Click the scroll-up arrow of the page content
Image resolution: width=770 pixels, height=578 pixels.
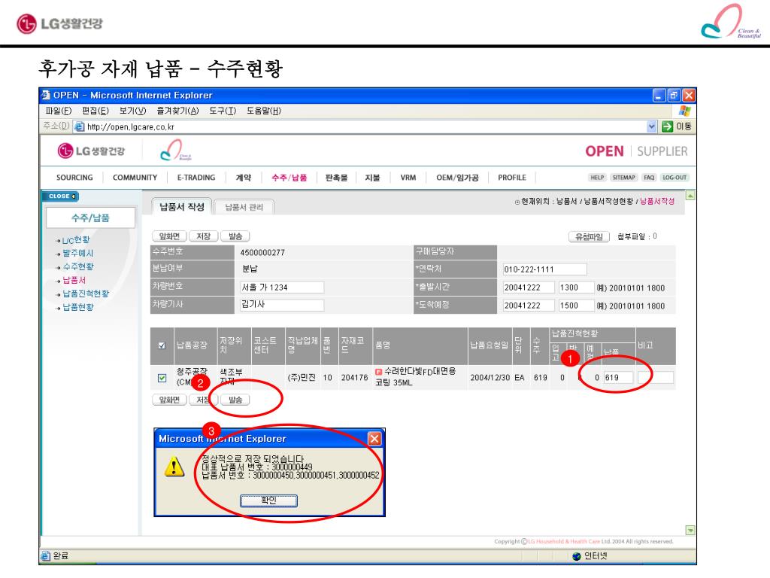pos(690,196)
